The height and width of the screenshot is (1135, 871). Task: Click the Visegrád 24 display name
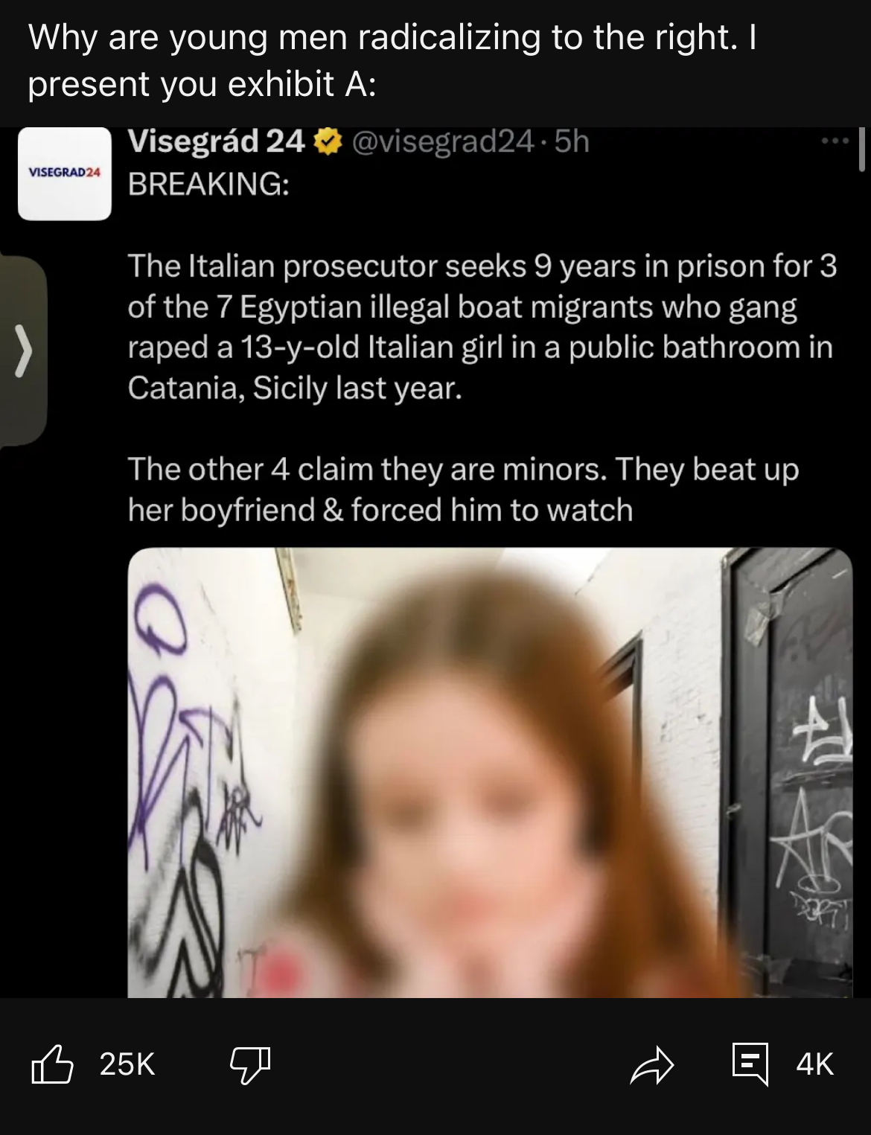click(x=216, y=141)
